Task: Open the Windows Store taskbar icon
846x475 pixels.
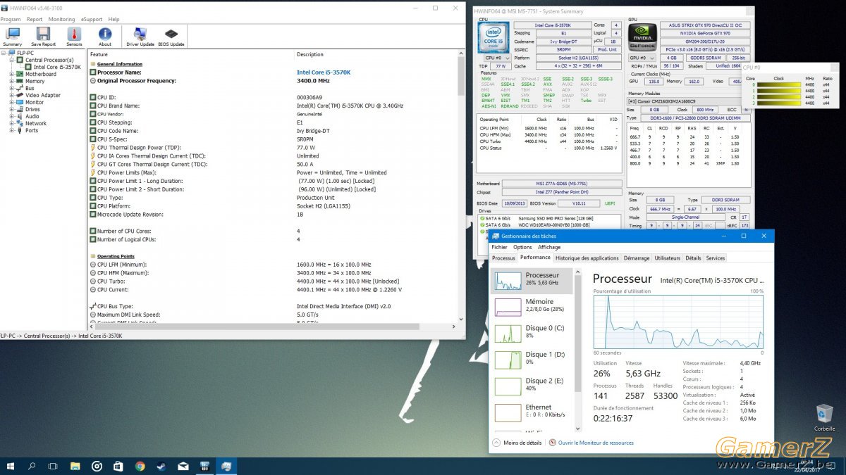Action: [x=118, y=466]
